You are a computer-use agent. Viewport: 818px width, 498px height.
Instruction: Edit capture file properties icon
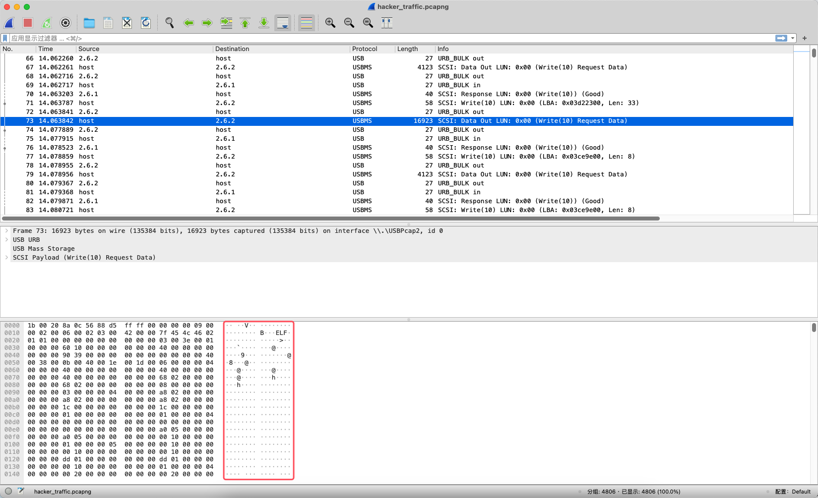pos(21,492)
